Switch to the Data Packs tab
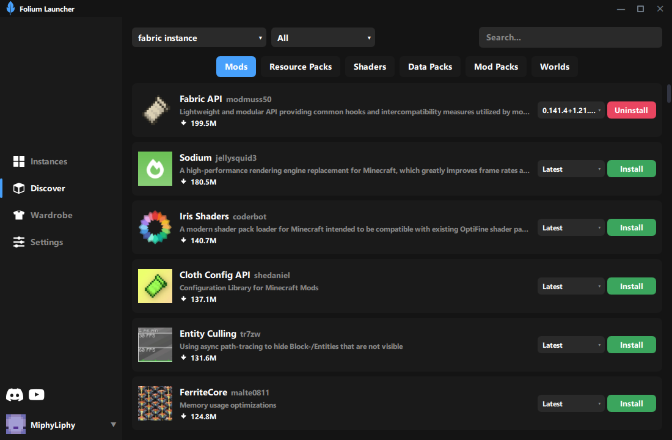The width and height of the screenshot is (672, 440). pyautogui.click(x=430, y=67)
